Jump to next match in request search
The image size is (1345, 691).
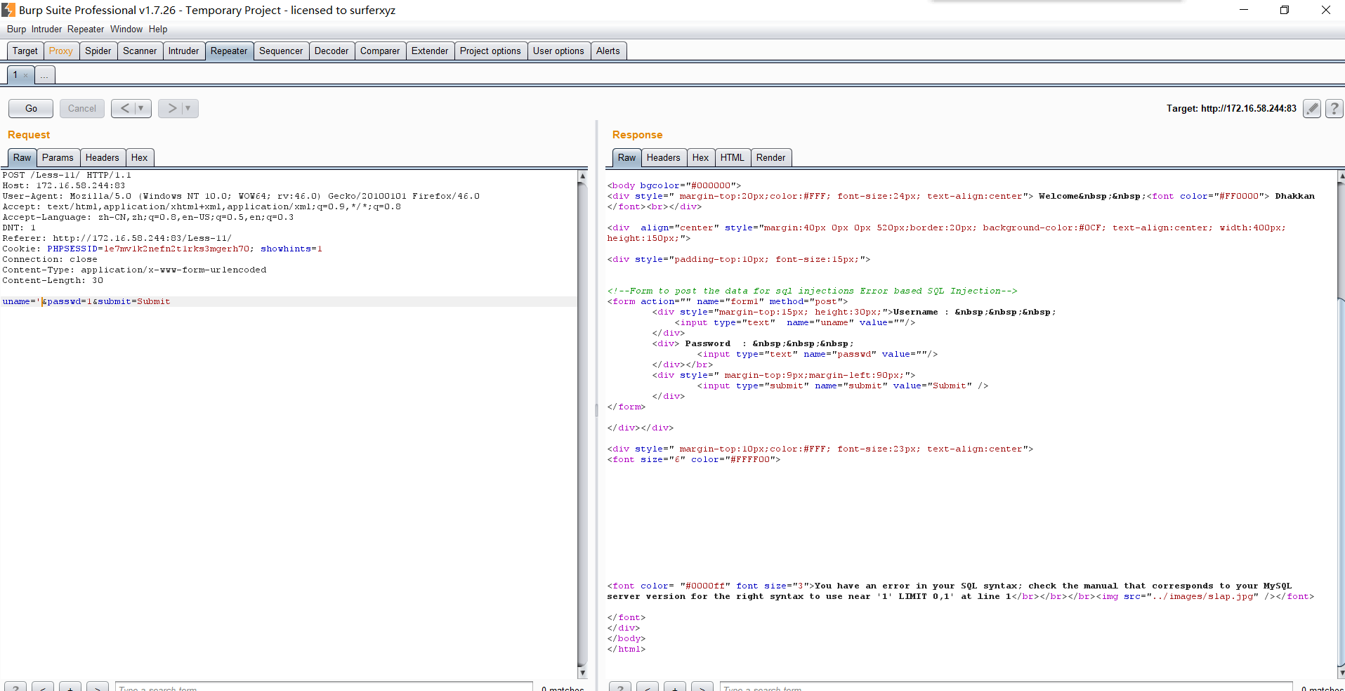click(x=98, y=686)
